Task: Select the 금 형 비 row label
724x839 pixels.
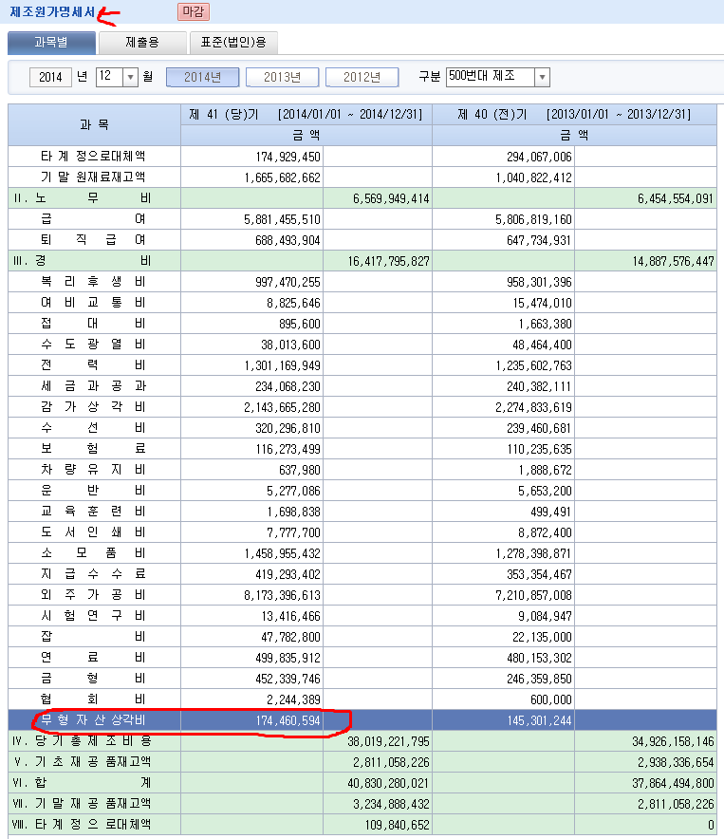Action: (93, 678)
